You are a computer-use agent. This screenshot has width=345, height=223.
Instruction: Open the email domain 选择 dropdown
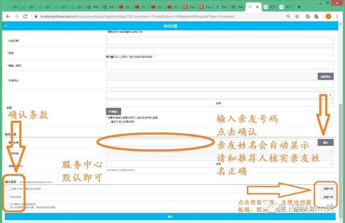219,103
